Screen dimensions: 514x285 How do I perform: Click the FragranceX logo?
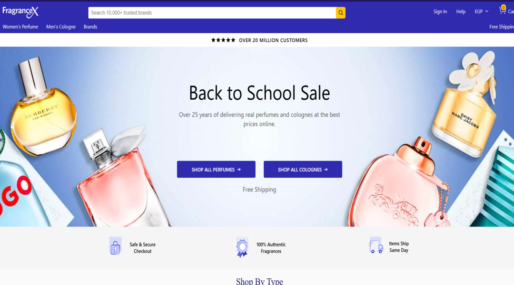[x=20, y=12]
